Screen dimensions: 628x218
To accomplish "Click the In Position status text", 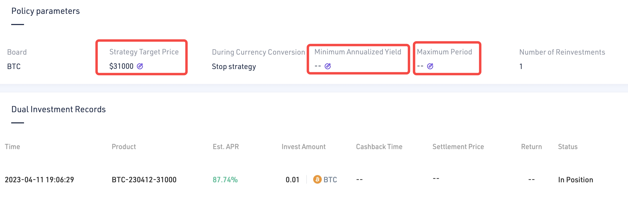I will (575, 180).
